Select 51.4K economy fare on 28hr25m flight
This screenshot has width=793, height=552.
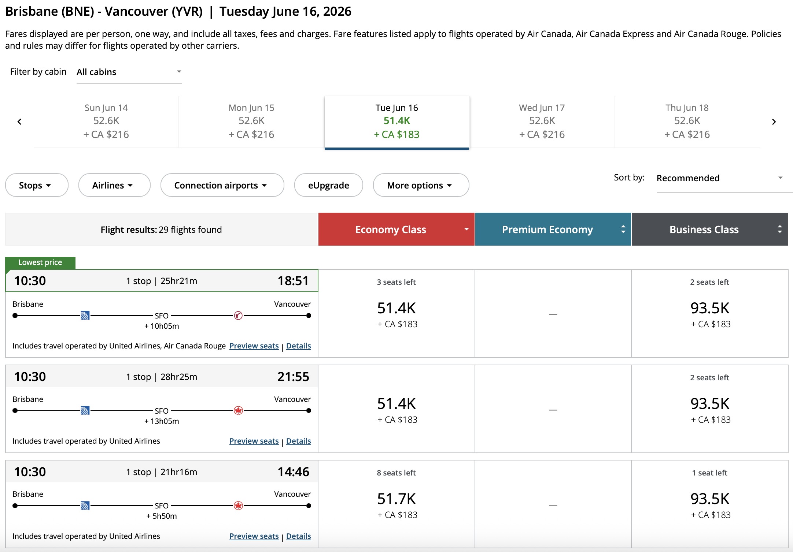click(x=396, y=409)
